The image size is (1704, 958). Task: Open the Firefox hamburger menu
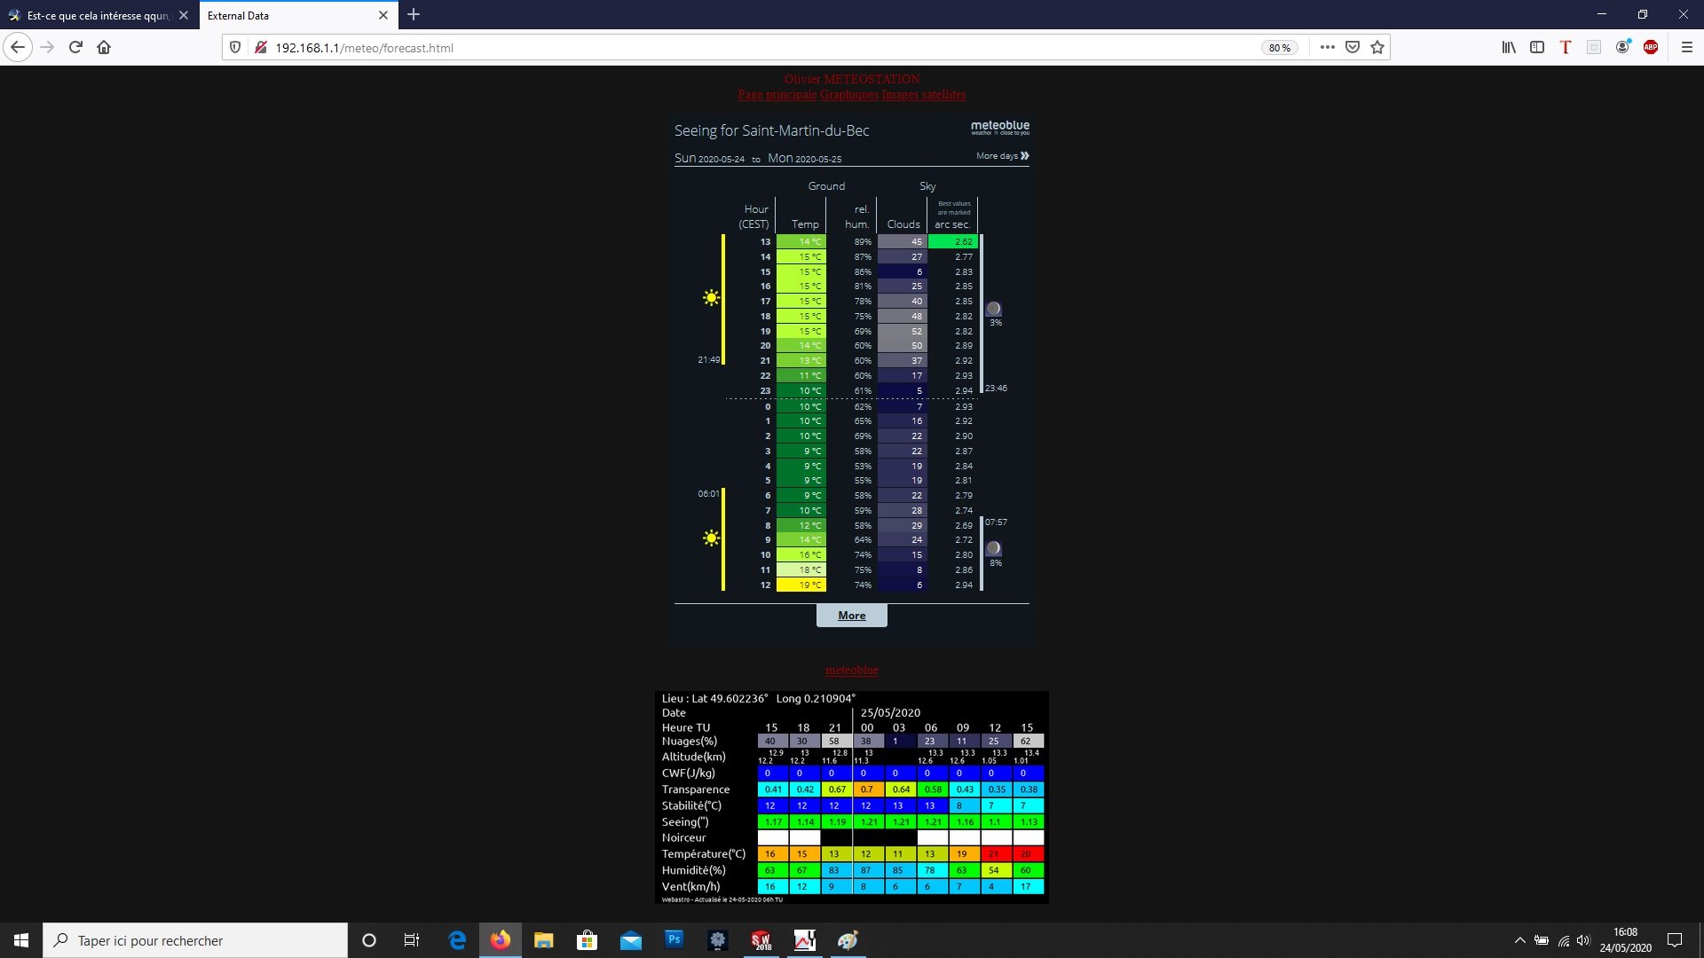pyautogui.click(x=1687, y=48)
